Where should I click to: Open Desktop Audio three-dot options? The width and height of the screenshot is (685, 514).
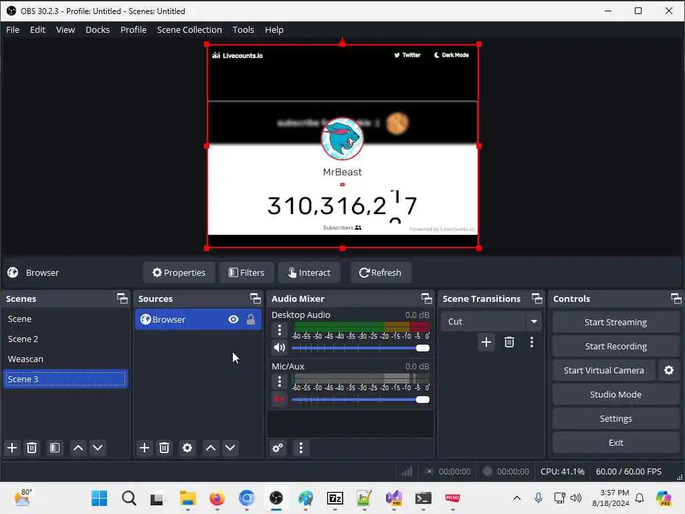click(280, 330)
